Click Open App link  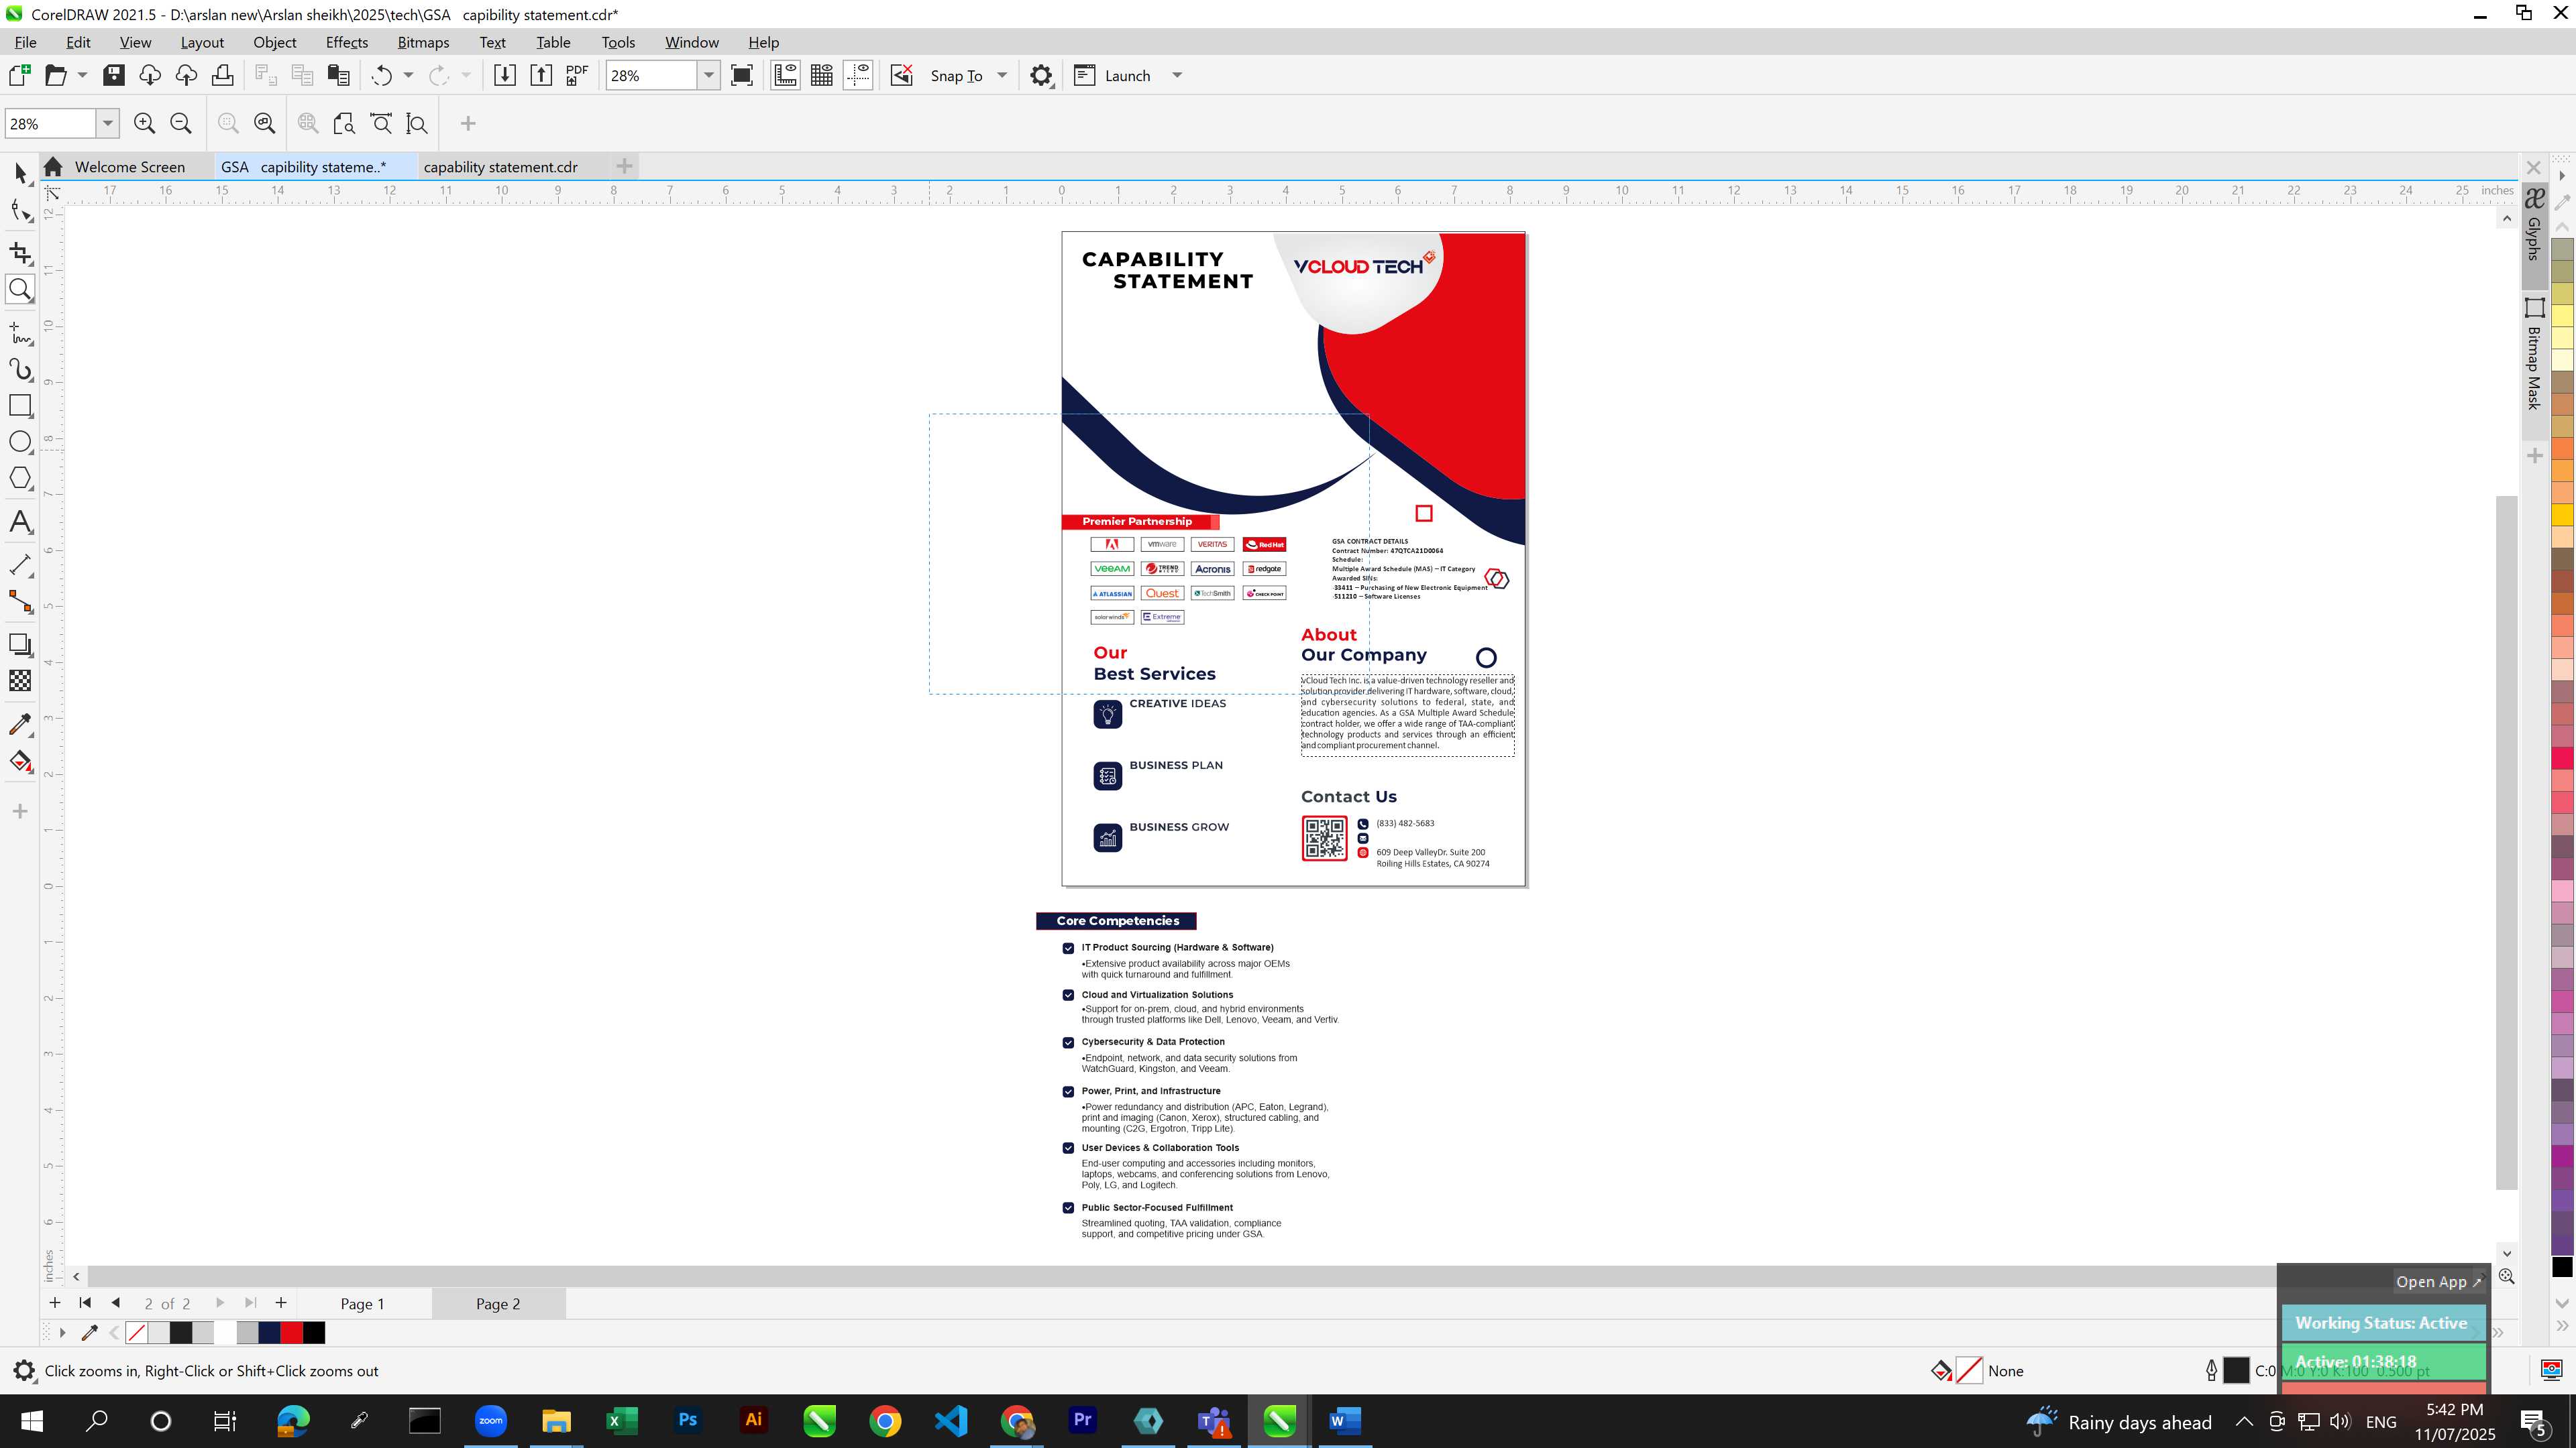2438,1281
